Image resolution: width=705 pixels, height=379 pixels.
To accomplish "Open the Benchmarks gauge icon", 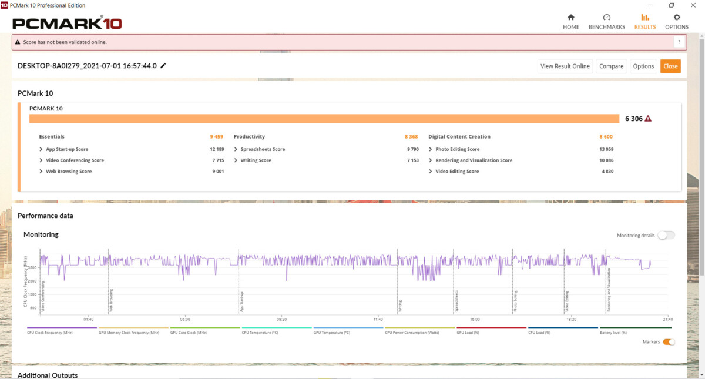I will coord(606,18).
